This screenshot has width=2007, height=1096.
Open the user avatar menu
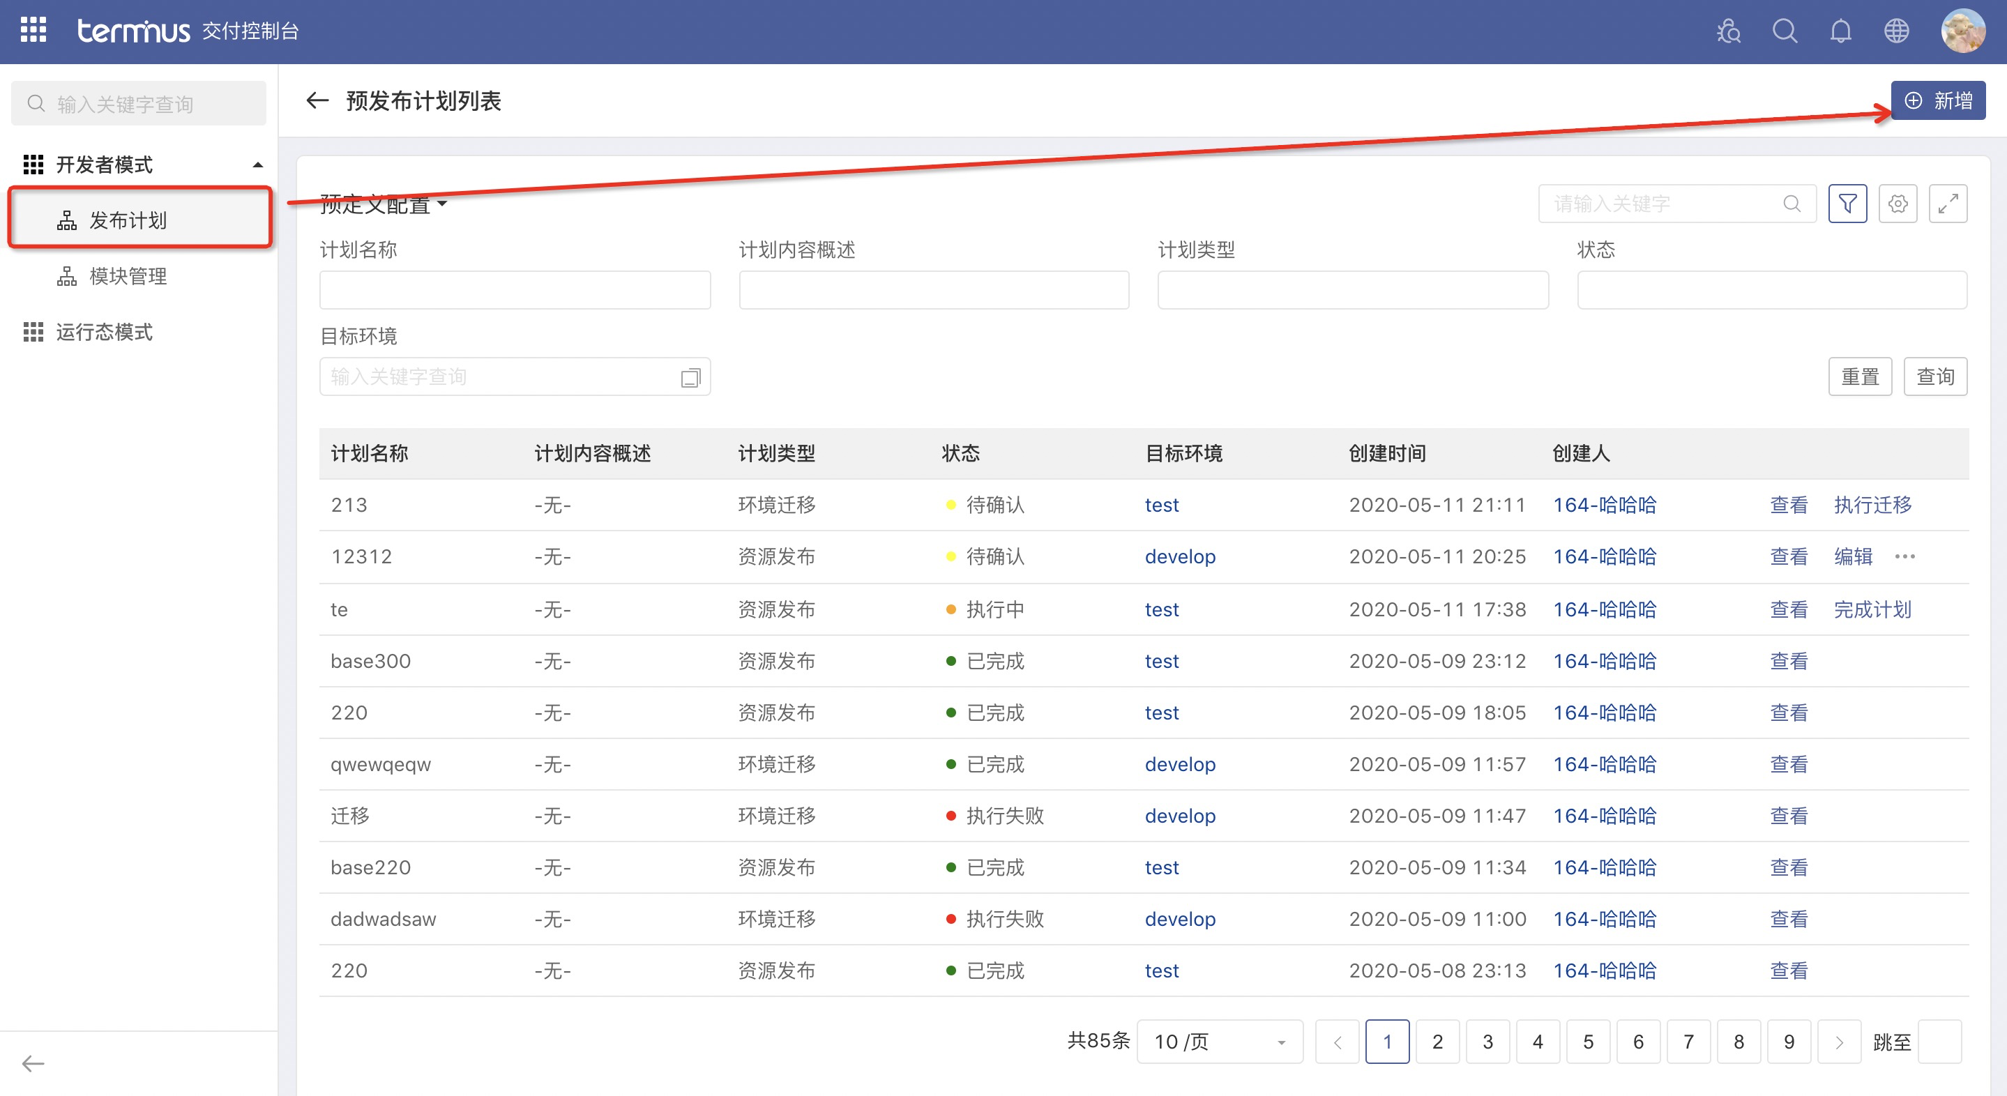pyautogui.click(x=1962, y=31)
